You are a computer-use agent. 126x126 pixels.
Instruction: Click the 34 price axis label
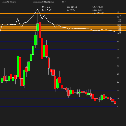click(x=118, y=66)
